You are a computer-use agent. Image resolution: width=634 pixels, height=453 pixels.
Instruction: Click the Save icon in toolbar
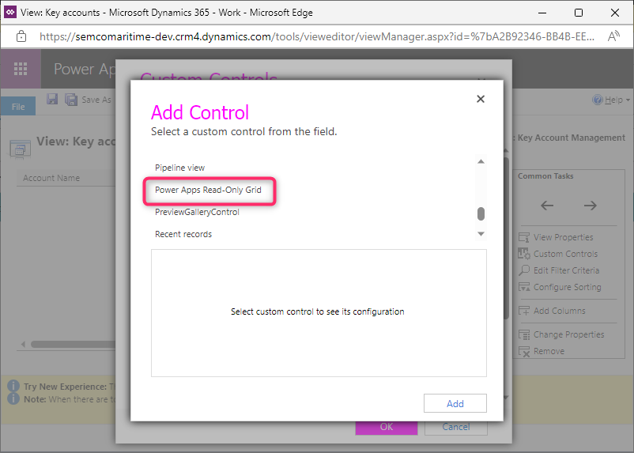coord(52,99)
